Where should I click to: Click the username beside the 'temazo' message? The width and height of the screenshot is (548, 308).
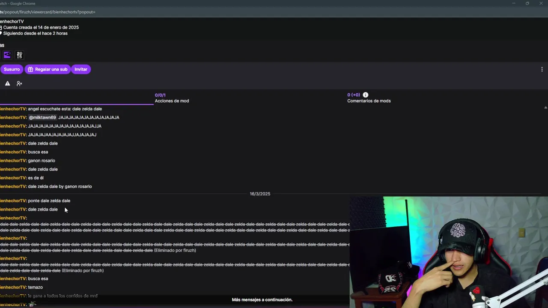13,287
